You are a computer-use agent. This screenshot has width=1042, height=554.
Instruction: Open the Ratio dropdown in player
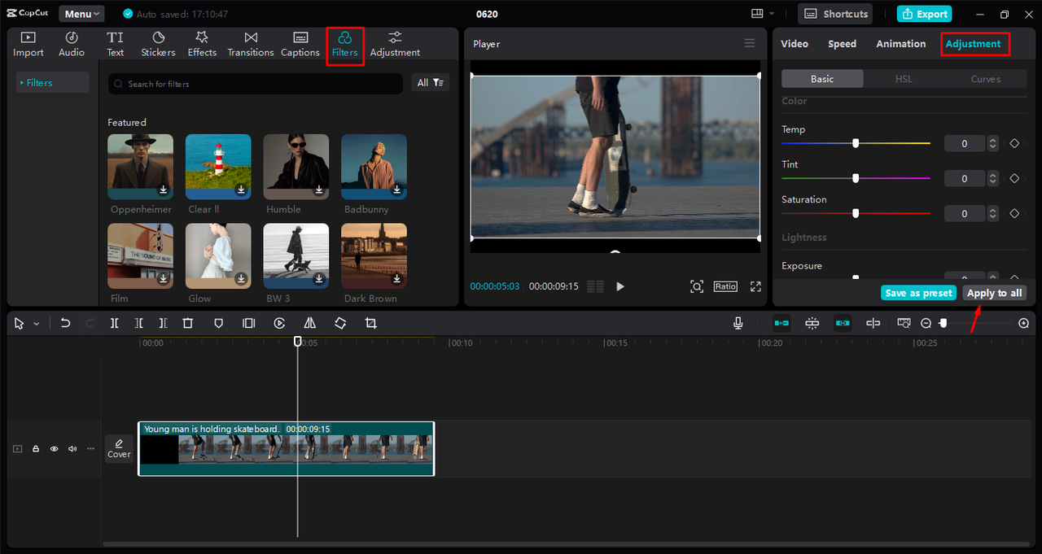click(x=725, y=286)
